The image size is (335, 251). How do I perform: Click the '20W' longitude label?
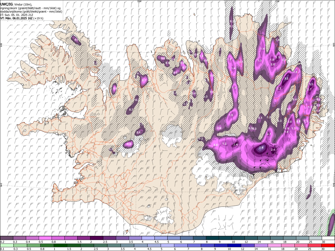pyautogui.click(x=139, y=1)
